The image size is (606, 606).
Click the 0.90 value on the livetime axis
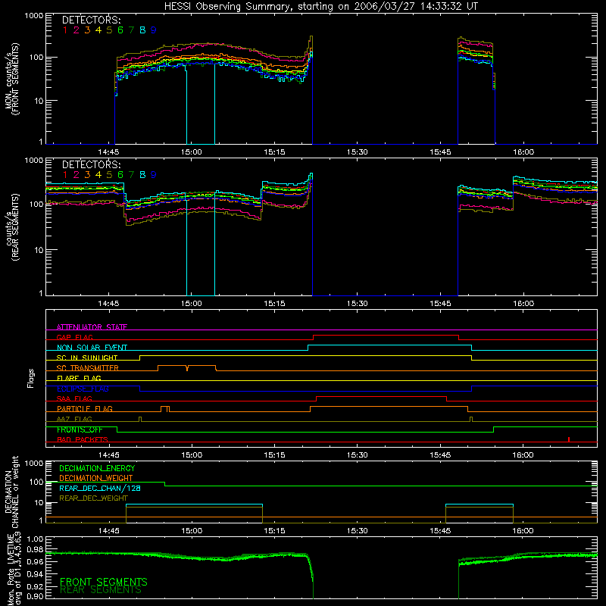click(35, 596)
